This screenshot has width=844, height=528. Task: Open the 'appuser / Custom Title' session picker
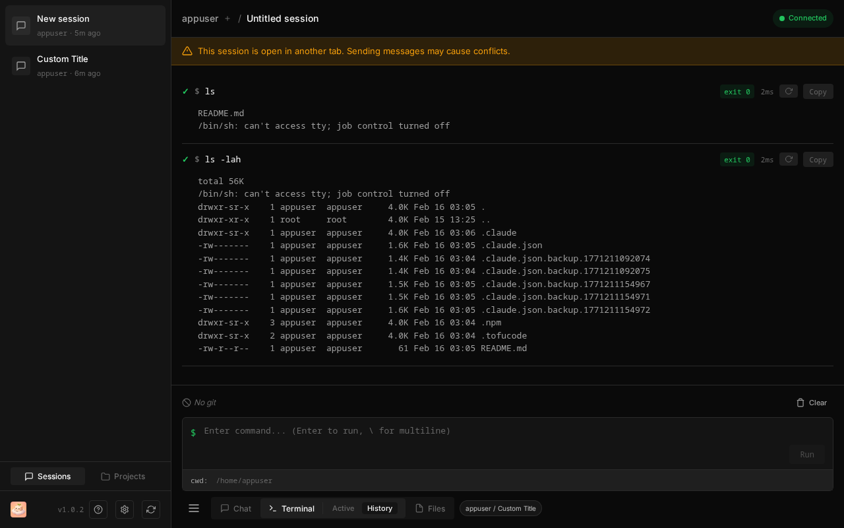(x=500, y=508)
